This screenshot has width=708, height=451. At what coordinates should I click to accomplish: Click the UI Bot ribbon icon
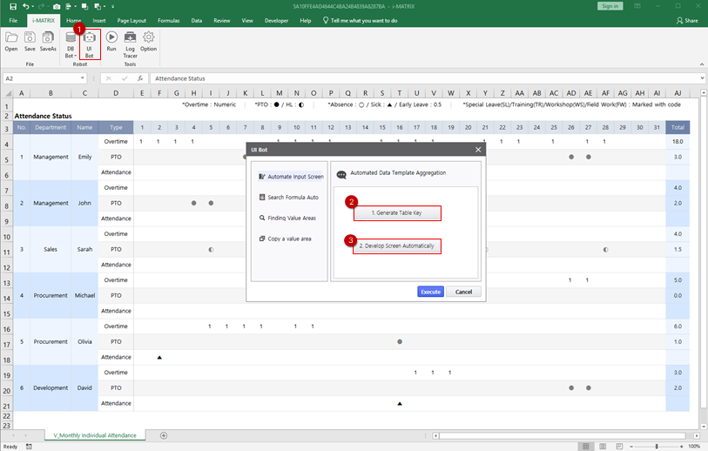click(x=89, y=43)
